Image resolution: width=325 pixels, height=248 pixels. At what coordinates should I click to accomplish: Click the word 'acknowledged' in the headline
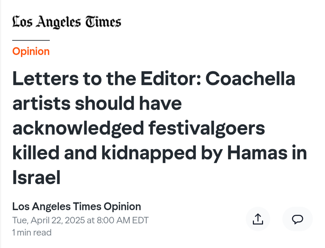point(78,128)
